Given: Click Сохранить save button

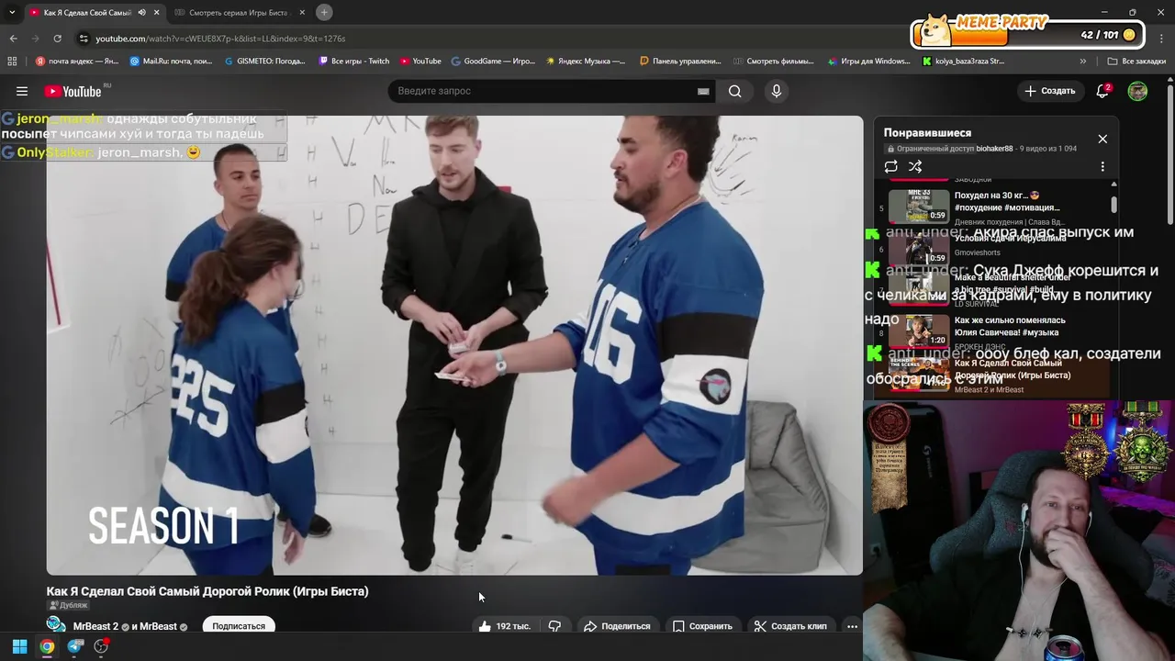Looking at the screenshot, I should pos(702,626).
